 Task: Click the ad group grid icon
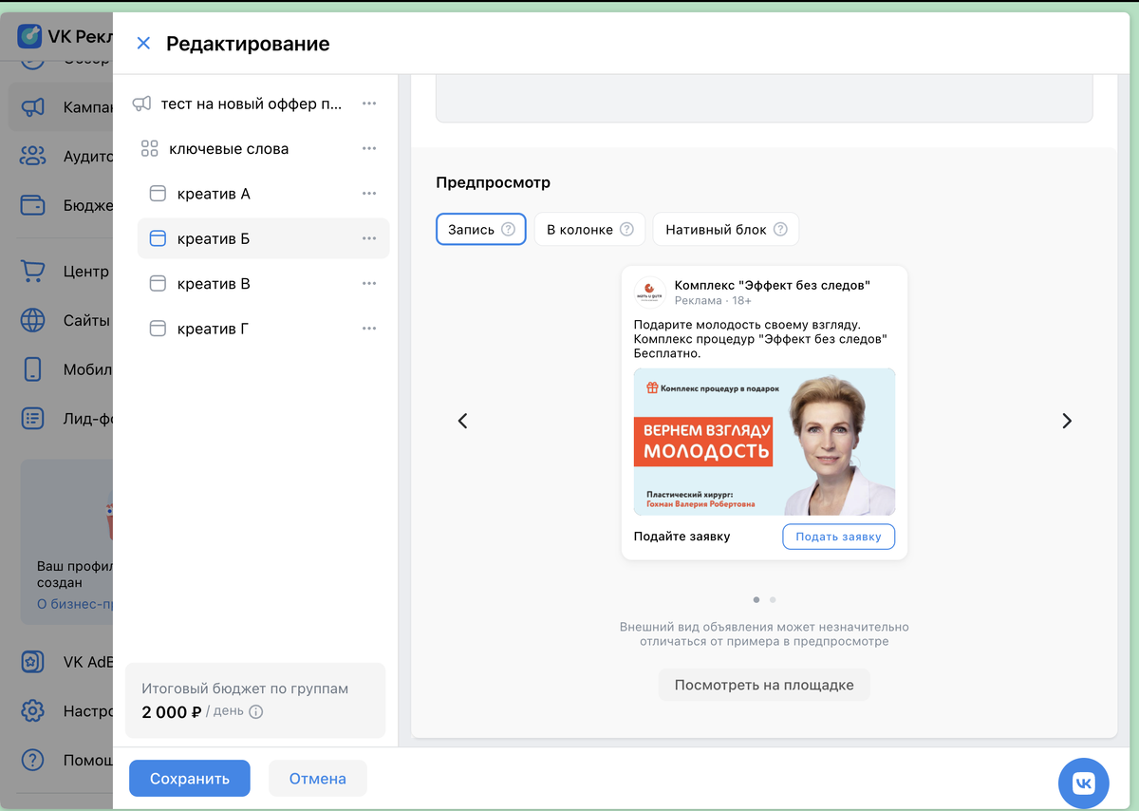coord(149,148)
